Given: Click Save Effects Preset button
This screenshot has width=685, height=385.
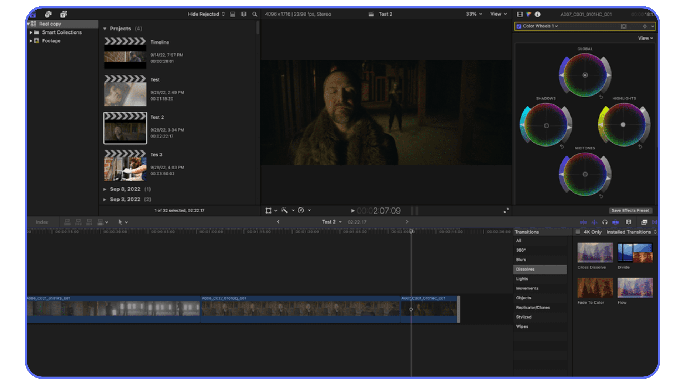Looking at the screenshot, I should [630, 211].
